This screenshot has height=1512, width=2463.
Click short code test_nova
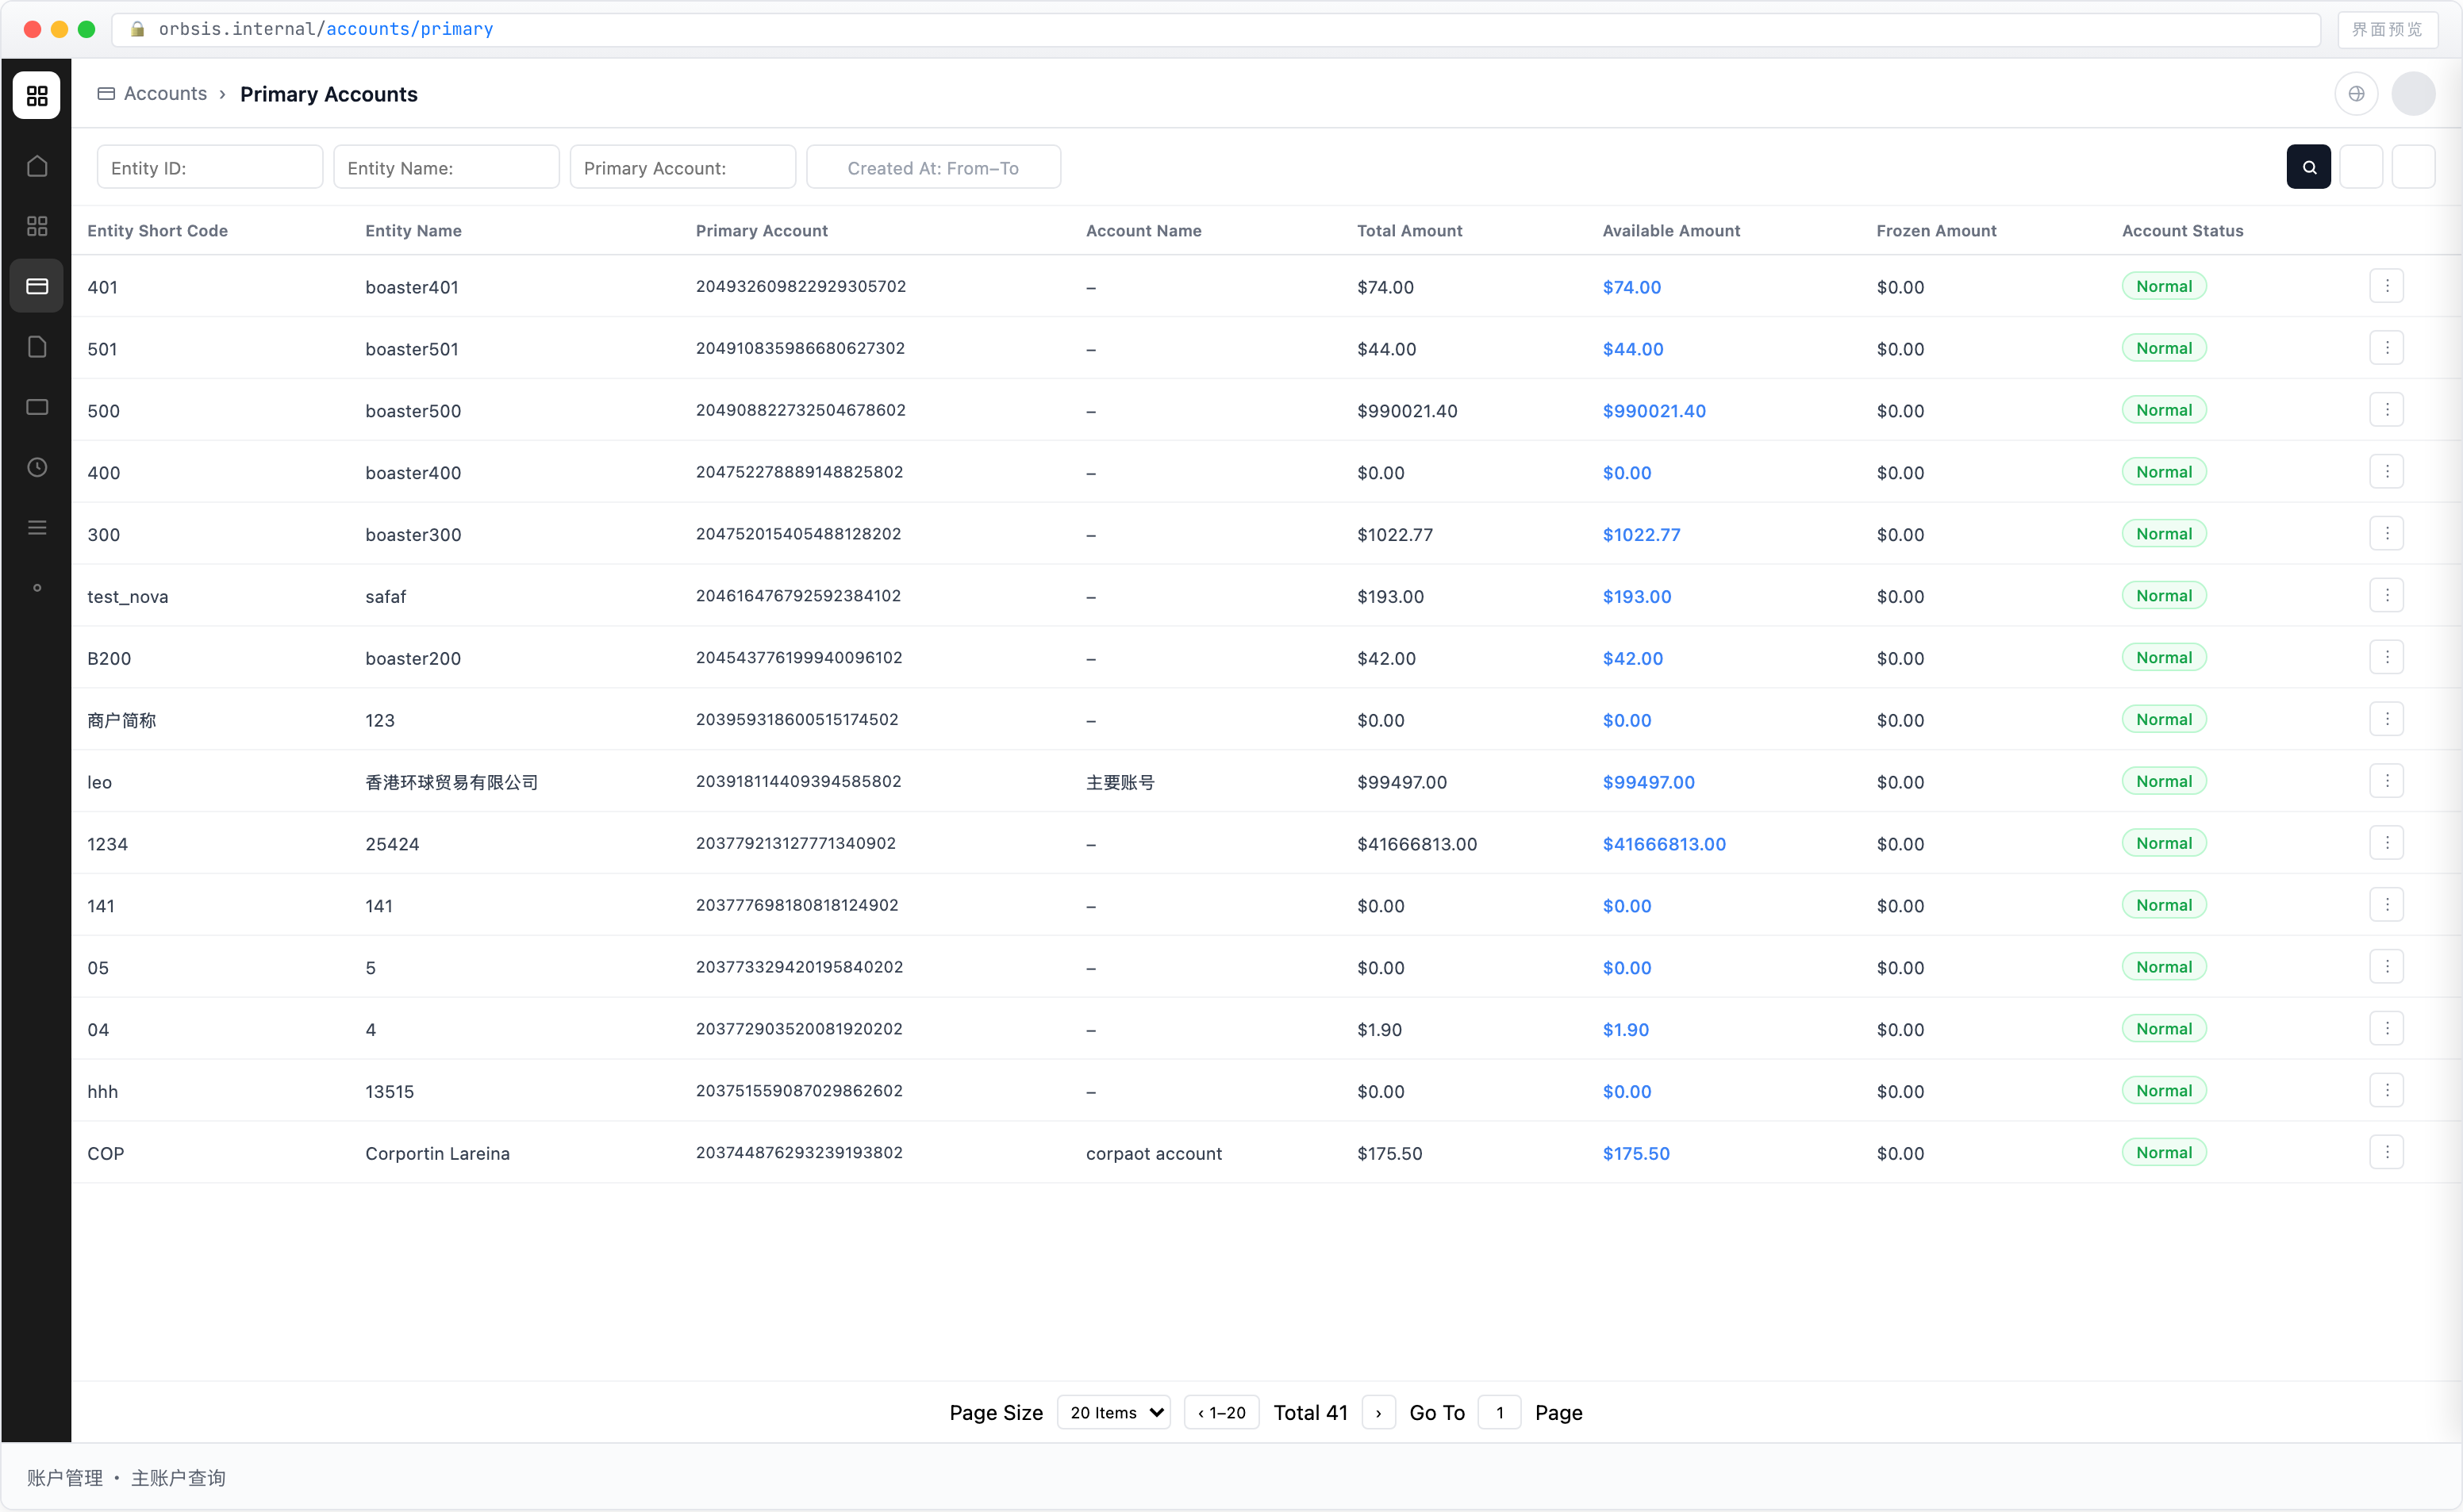pos(128,597)
